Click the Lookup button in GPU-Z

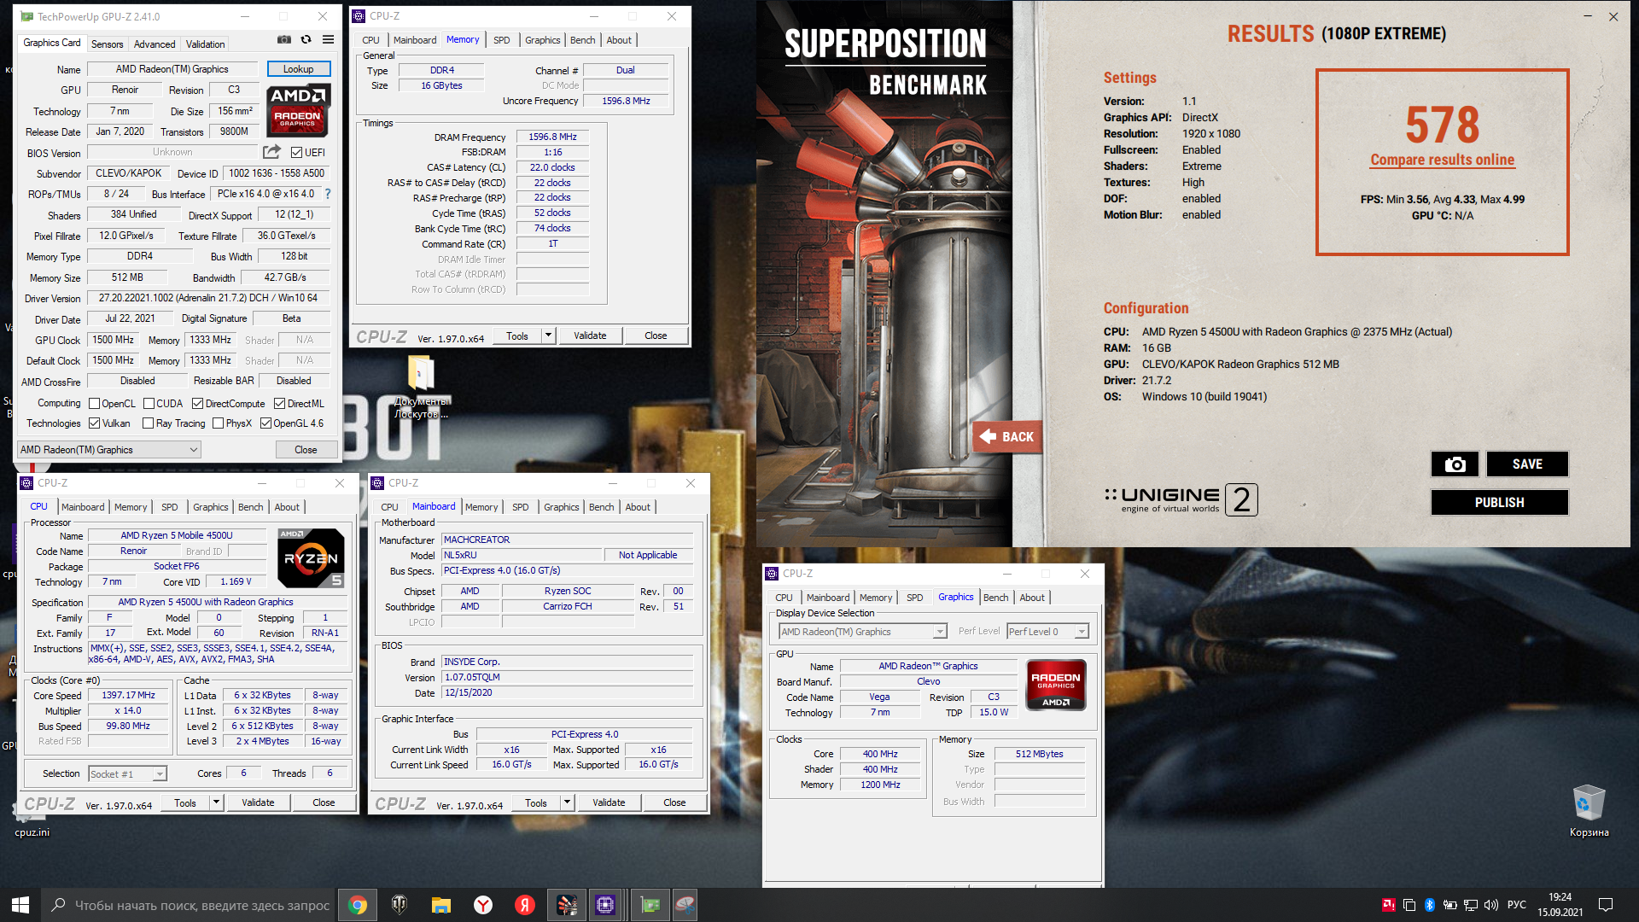coord(298,69)
